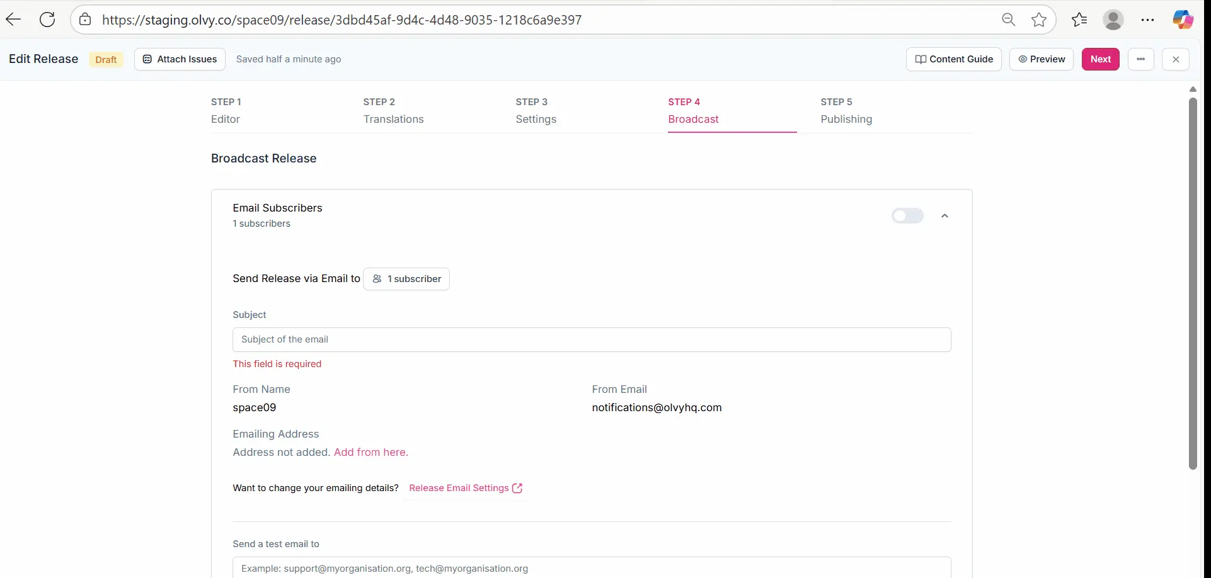1211x578 pixels.
Task: Open the Content Guide
Action: [x=953, y=59]
